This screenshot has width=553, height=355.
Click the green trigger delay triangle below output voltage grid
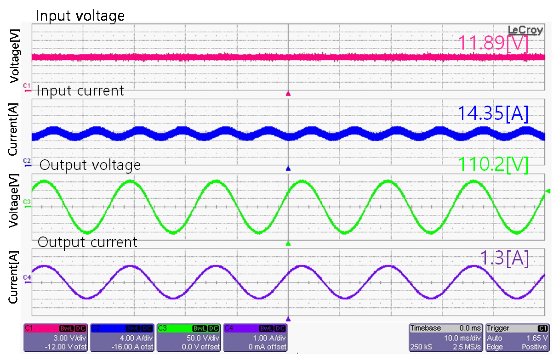tap(288, 243)
